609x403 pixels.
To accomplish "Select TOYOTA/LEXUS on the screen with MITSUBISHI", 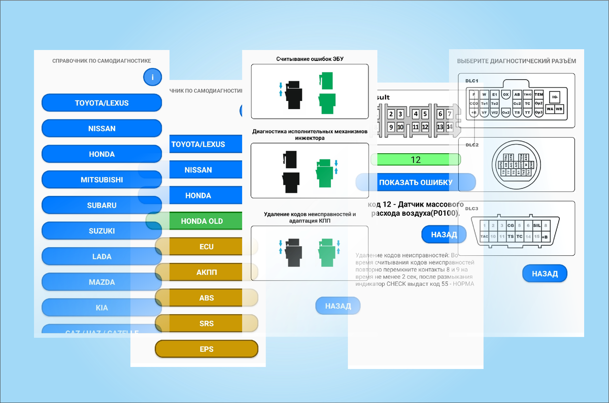I will pyautogui.click(x=101, y=103).
